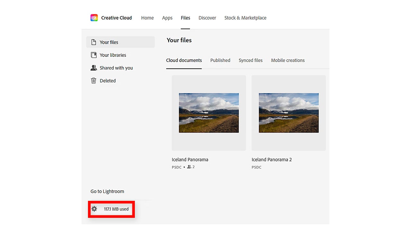411x231 pixels.
Task: Open settings via the gear icon
Action: 94,209
